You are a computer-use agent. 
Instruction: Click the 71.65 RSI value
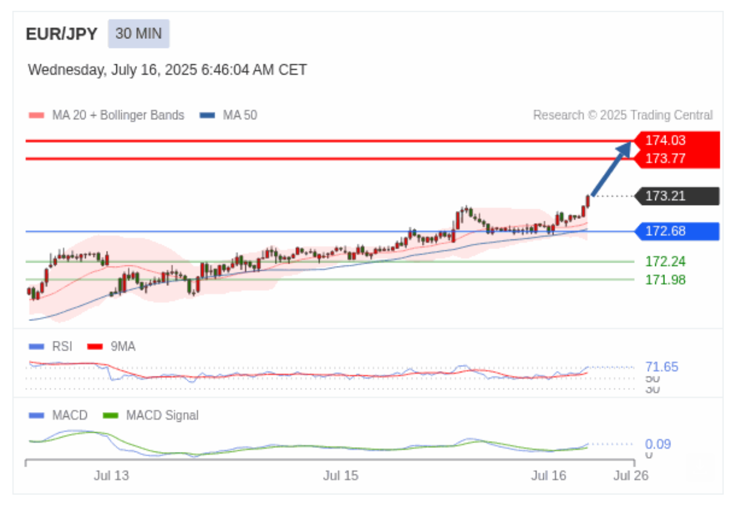pos(662,367)
